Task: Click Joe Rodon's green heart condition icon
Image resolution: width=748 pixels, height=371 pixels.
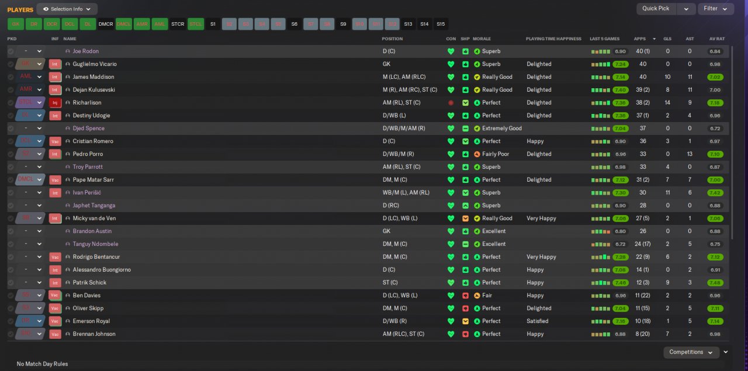Action: [x=451, y=51]
